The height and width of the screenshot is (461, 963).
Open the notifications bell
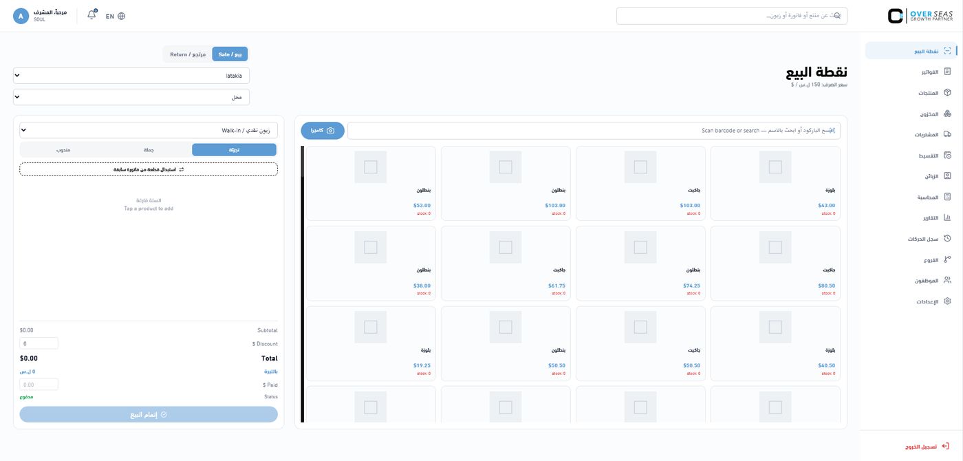(x=91, y=15)
